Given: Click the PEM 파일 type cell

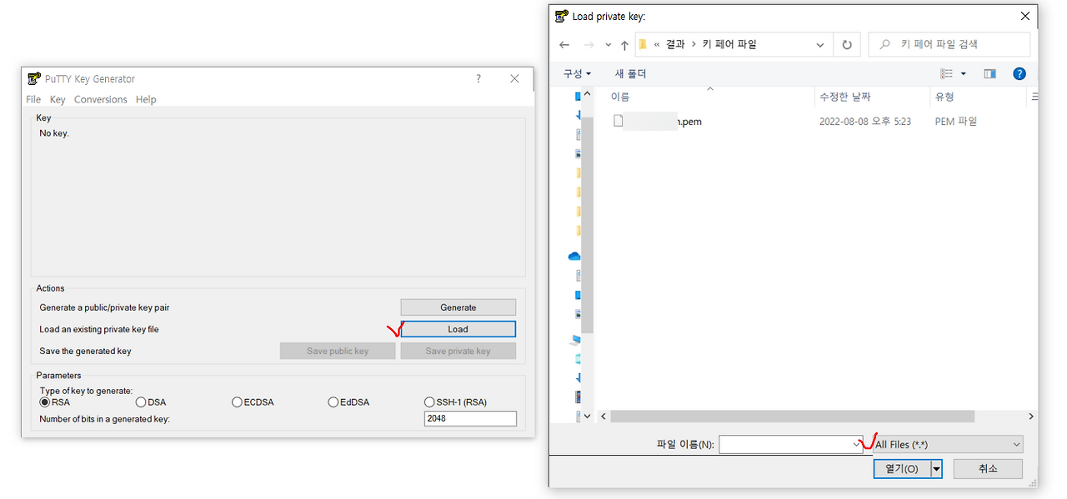Looking at the screenshot, I should pyautogui.click(x=956, y=122).
